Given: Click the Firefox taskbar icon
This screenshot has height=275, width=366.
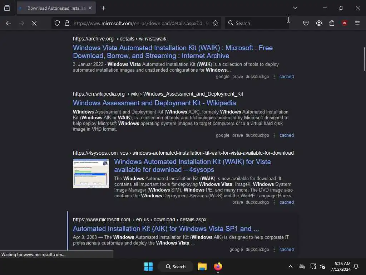Looking at the screenshot, I should pos(218,266).
